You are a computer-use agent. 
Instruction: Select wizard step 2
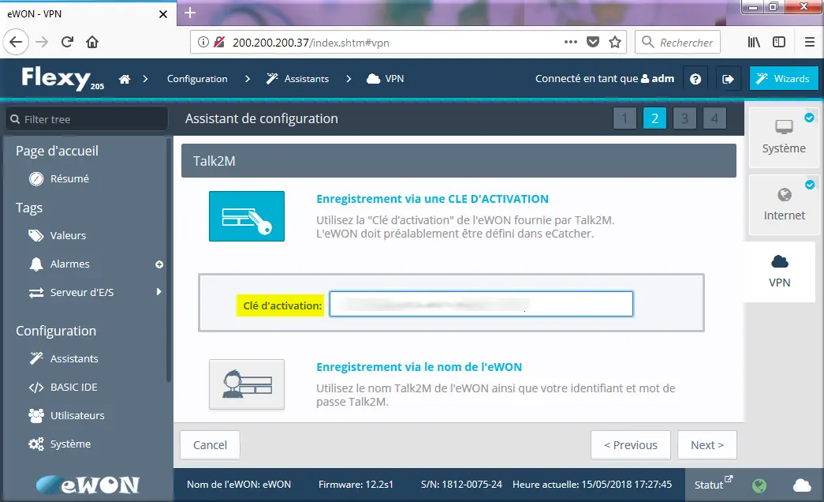(654, 118)
